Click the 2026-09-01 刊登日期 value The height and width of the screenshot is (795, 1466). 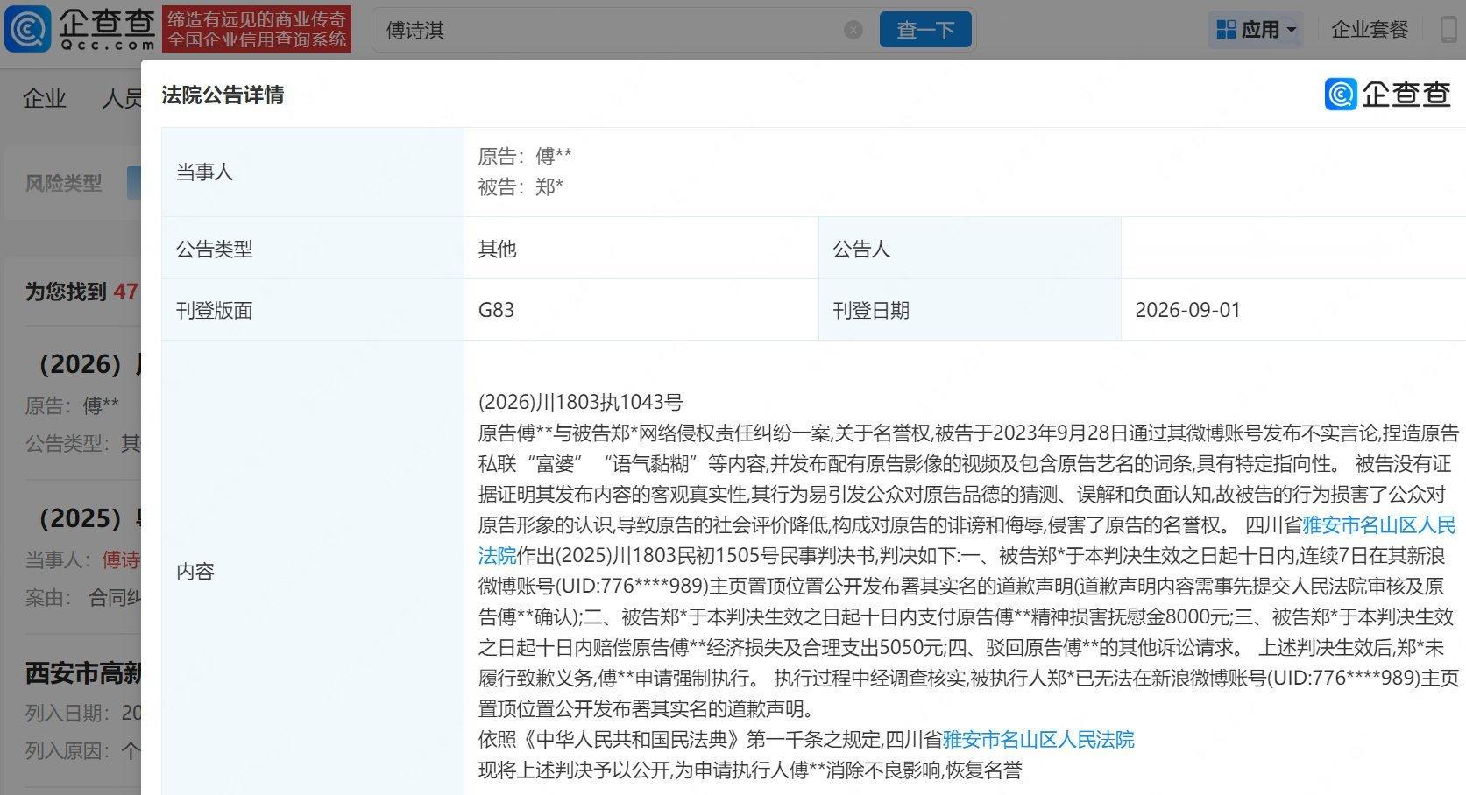coord(1187,310)
